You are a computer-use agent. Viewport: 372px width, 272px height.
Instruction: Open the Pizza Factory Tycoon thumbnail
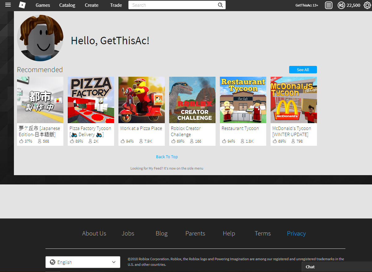point(91,100)
